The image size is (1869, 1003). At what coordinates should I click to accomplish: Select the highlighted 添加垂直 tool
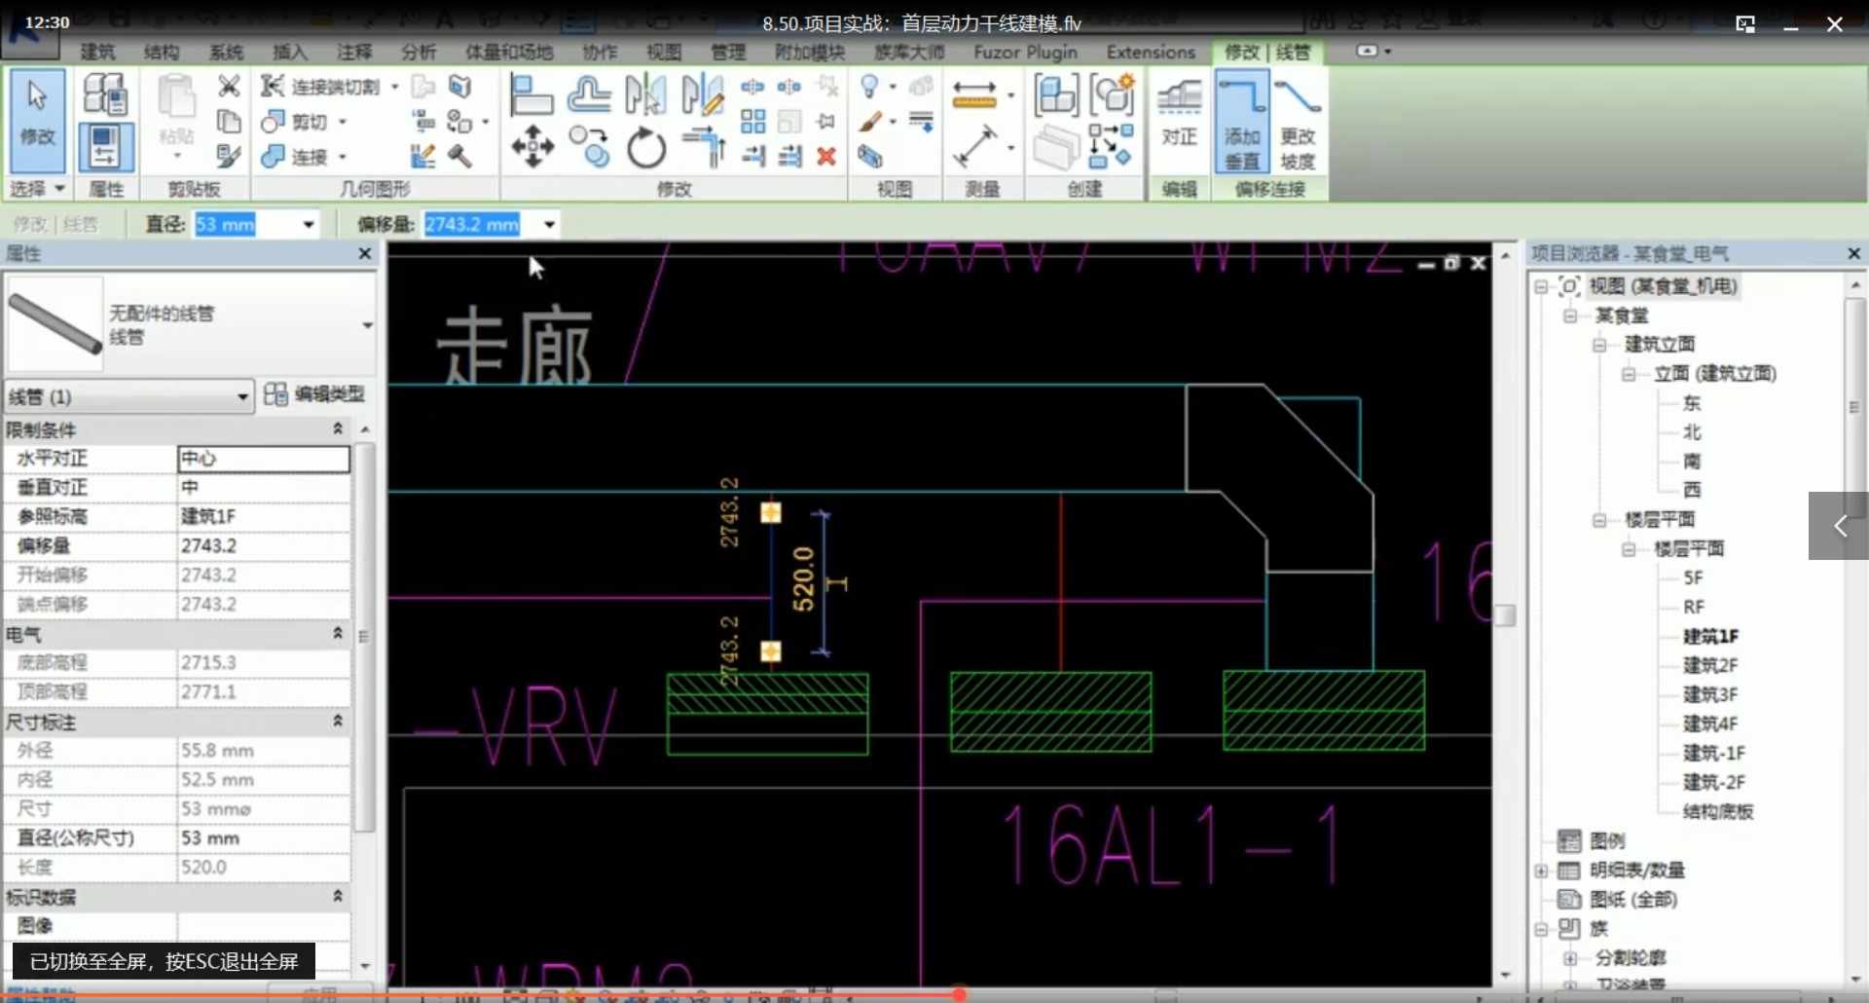pos(1240,122)
